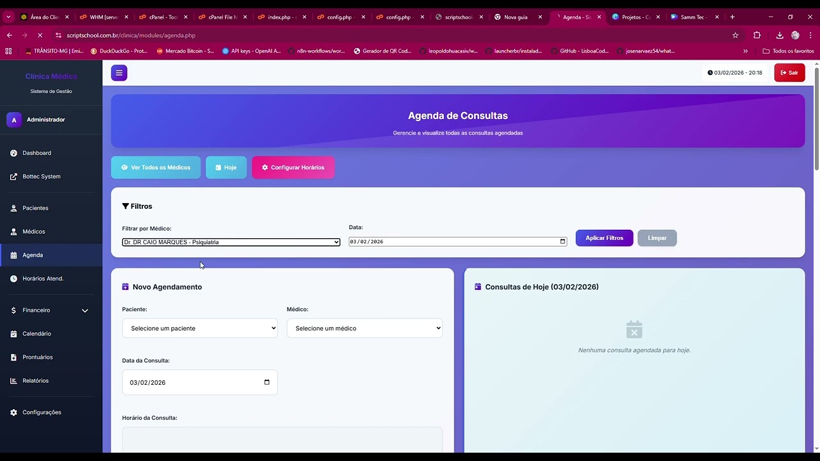Click Ver Todos os Médicos button
This screenshot has width=820, height=461.
pos(156,168)
